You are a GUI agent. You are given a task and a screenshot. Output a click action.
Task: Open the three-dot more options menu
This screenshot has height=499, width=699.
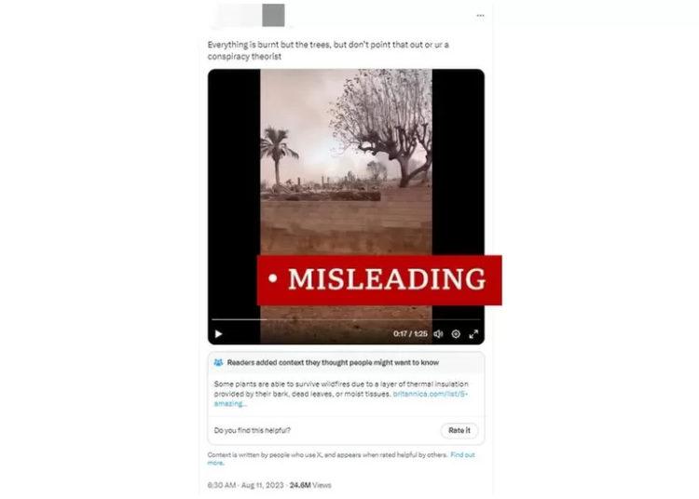[x=480, y=16]
